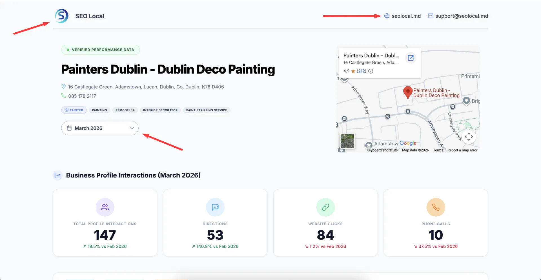Click the calendar icon in month selector
Image resolution: width=541 pixels, height=280 pixels.
69,128
